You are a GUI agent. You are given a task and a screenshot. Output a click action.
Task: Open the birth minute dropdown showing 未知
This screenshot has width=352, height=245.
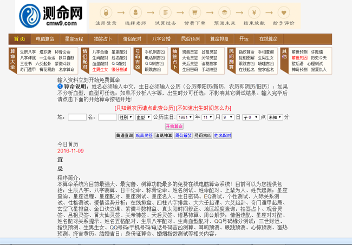(x=275, y=117)
